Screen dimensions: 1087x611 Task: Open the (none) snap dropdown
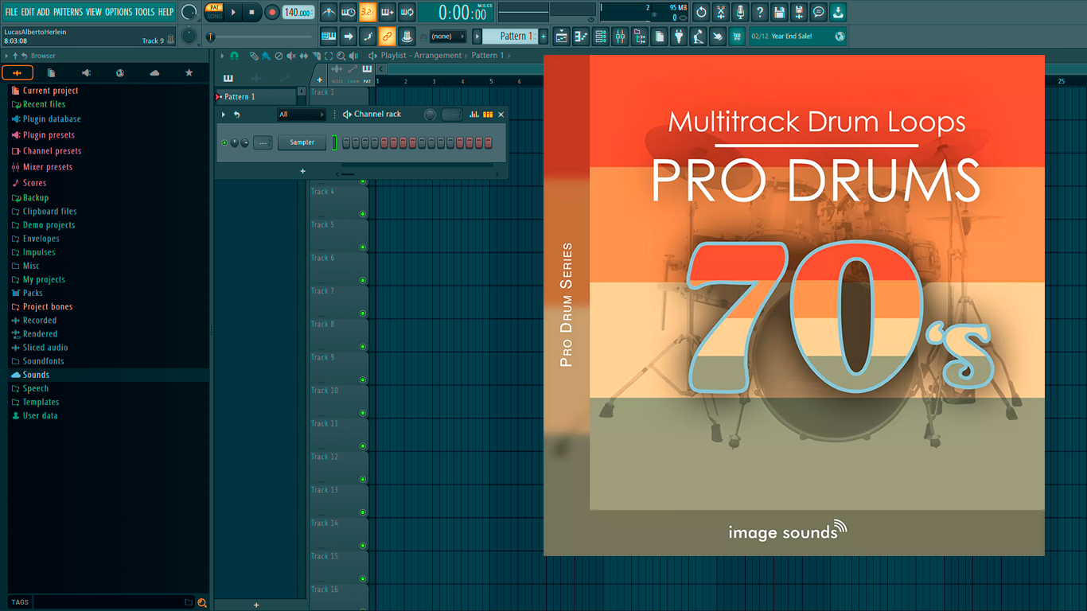(447, 37)
